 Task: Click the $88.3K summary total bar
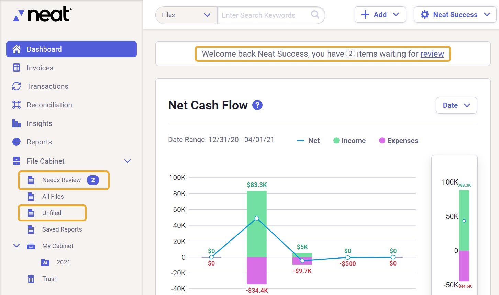(x=464, y=221)
